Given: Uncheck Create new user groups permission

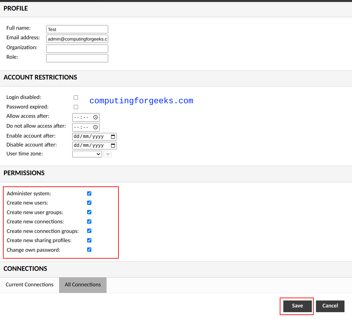Looking at the screenshot, I should point(89,212).
